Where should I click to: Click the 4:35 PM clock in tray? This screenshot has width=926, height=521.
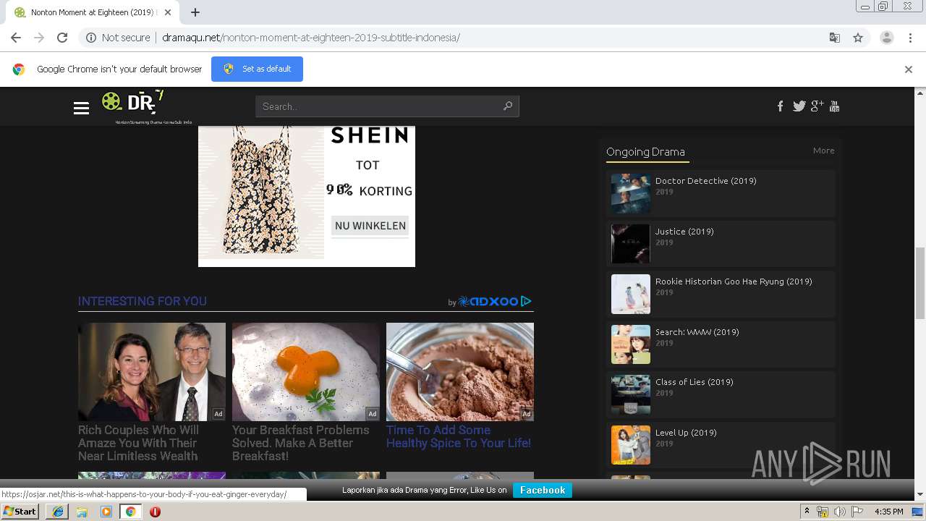(889, 512)
